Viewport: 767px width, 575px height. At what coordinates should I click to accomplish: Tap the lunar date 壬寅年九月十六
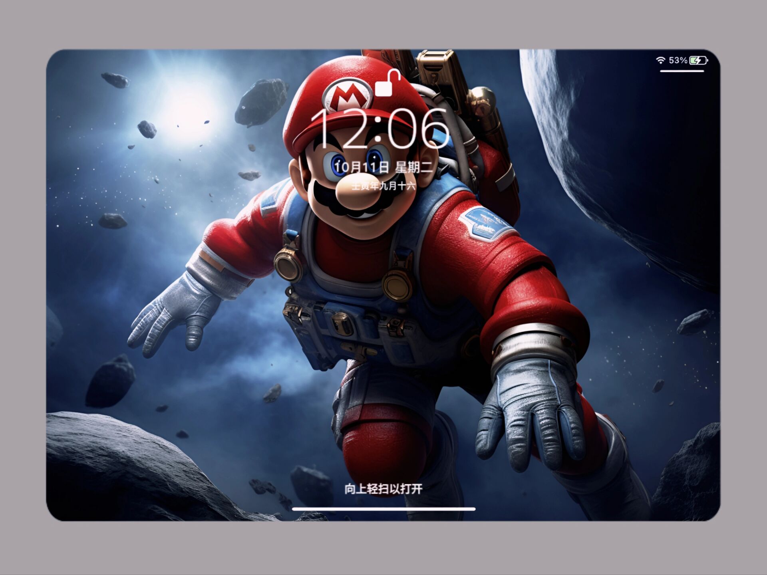383,186
